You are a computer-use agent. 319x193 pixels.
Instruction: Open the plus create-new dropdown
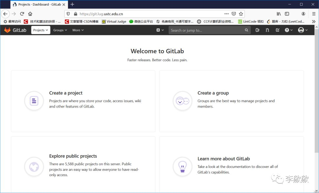click(160, 30)
